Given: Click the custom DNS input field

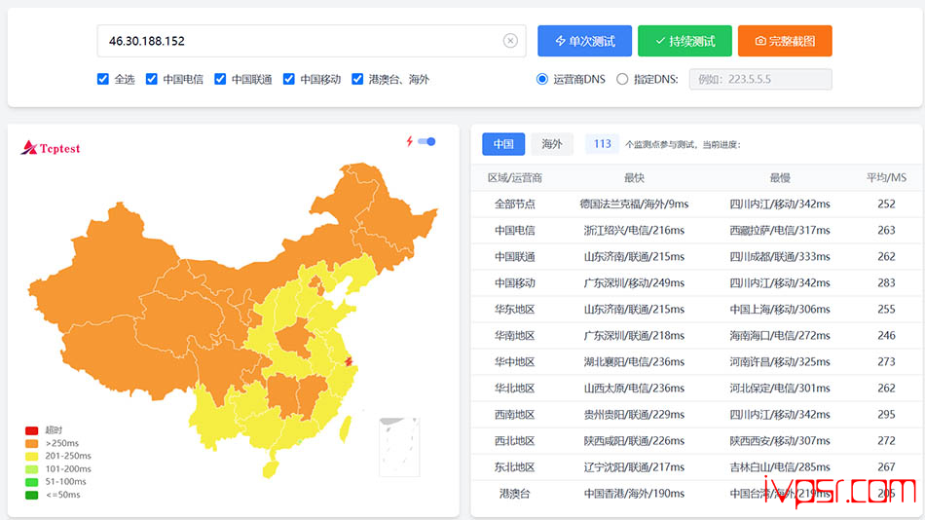Looking at the screenshot, I should point(760,79).
